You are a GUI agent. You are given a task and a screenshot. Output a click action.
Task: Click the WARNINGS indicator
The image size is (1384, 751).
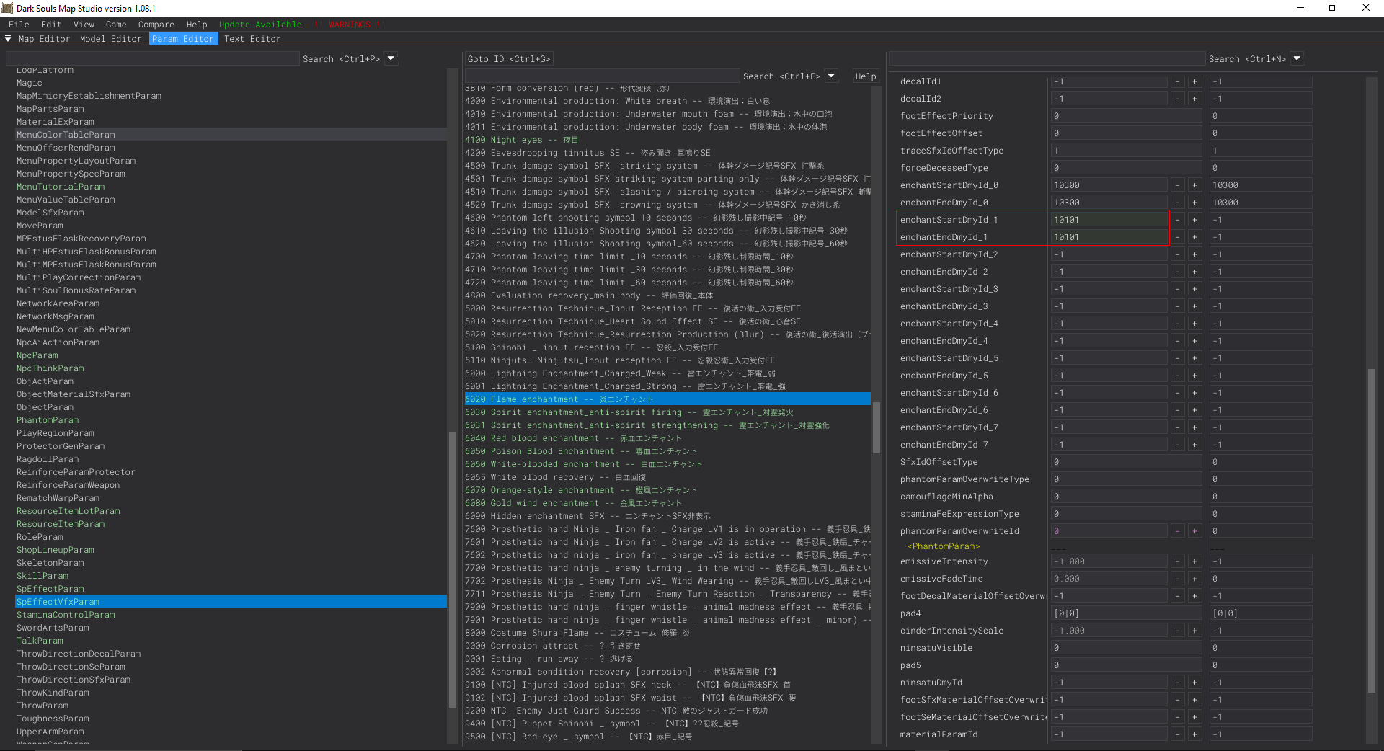350,25
